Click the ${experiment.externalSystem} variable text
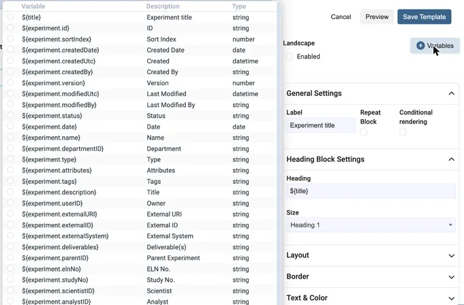464x305 pixels. [65, 236]
